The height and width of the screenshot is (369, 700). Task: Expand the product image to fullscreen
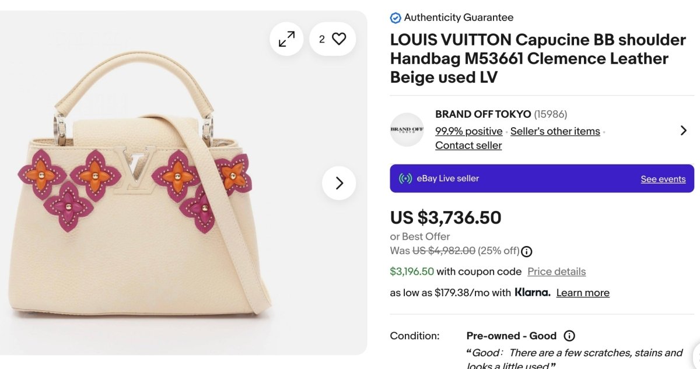click(286, 39)
